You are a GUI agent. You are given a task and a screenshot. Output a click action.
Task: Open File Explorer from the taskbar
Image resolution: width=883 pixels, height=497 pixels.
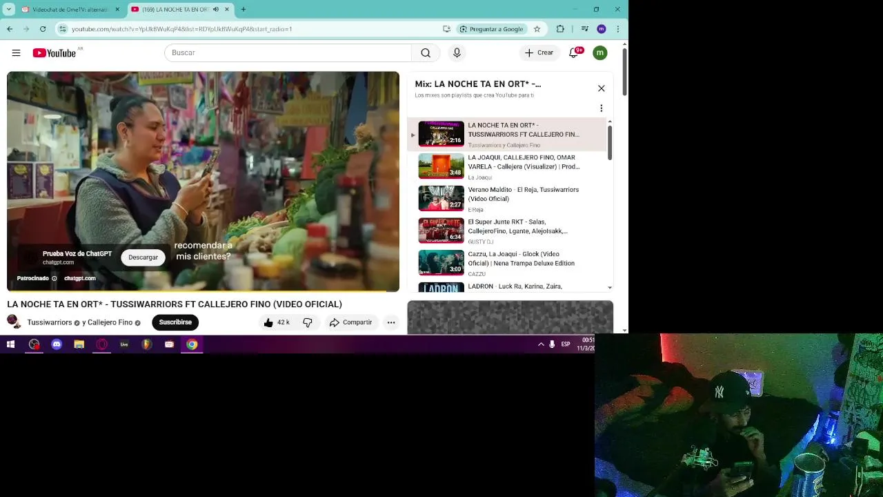pyautogui.click(x=79, y=344)
